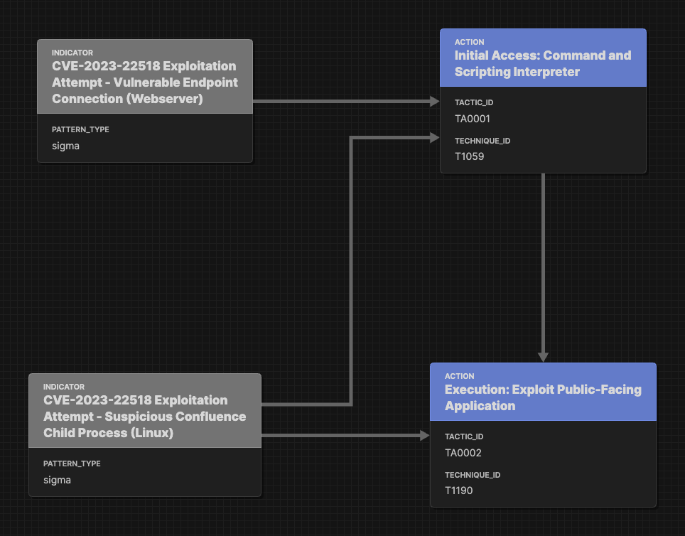
Task: Click the INDICATOR label on the Webserver node
Action: pyautogui.click(x=70, y=53)
